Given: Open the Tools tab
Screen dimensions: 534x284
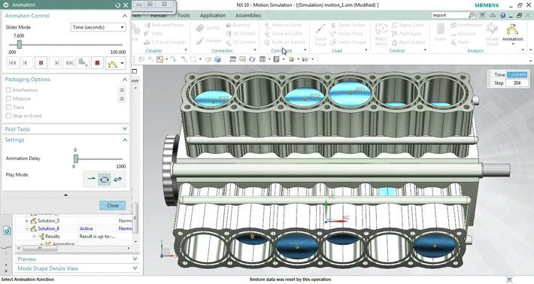Looking at the screenshot, I should click(184, 15).
